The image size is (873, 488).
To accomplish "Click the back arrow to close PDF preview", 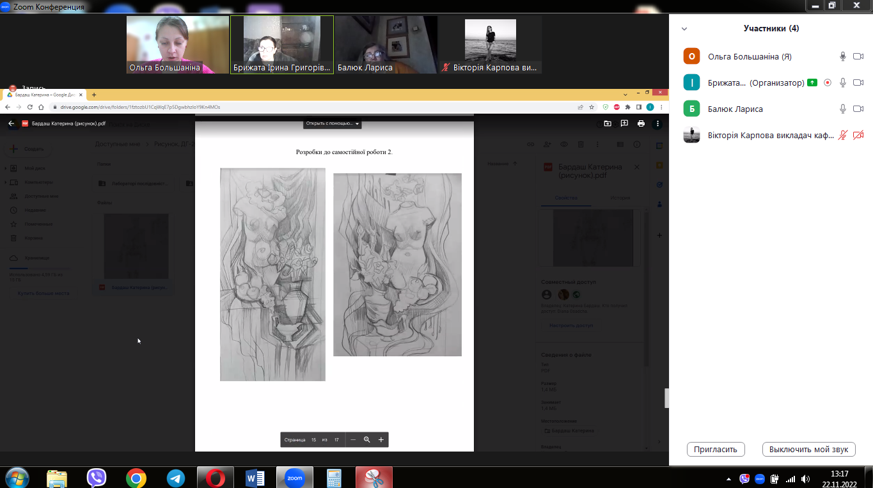I will click(x=11, y=123).
